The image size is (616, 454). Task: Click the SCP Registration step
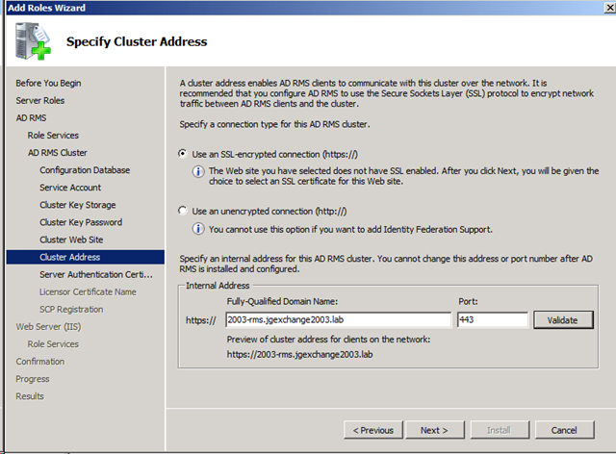click(x=71, y=309)
